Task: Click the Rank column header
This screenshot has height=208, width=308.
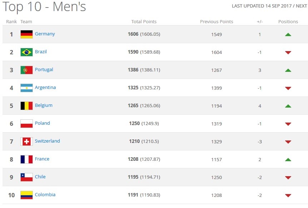Action: click(11, 22)
